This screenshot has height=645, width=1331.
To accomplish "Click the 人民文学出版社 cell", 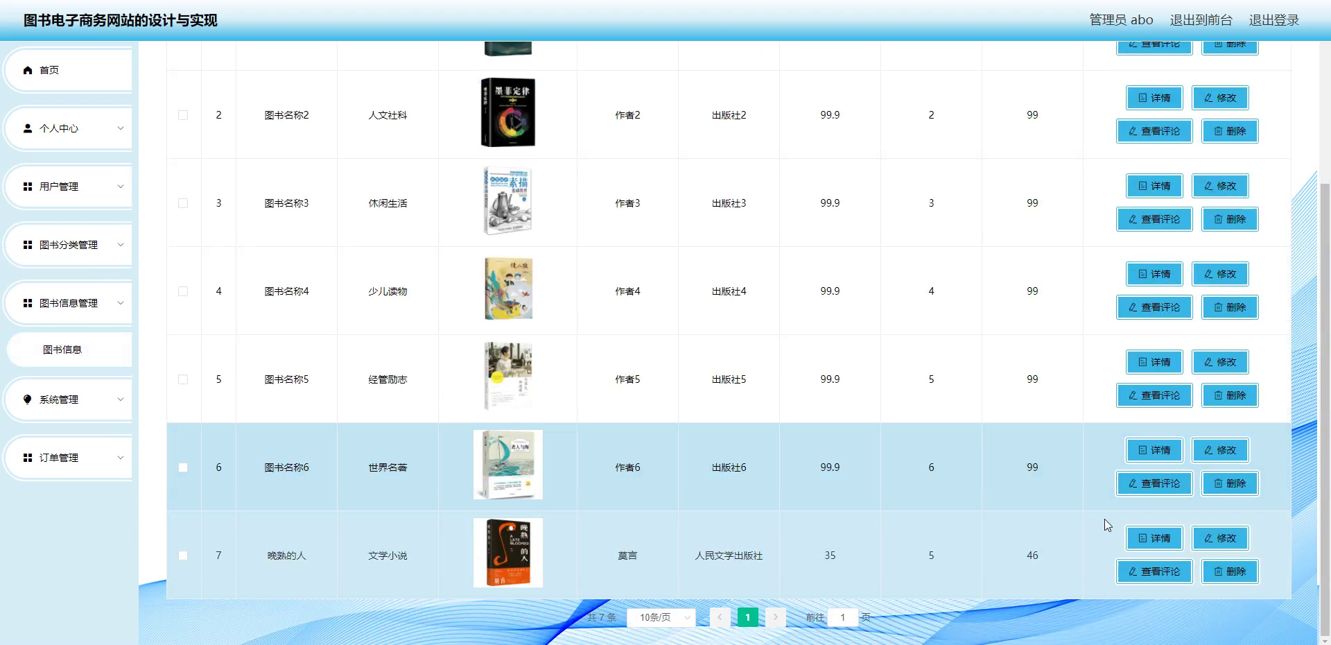I will [x=729, y=556].
